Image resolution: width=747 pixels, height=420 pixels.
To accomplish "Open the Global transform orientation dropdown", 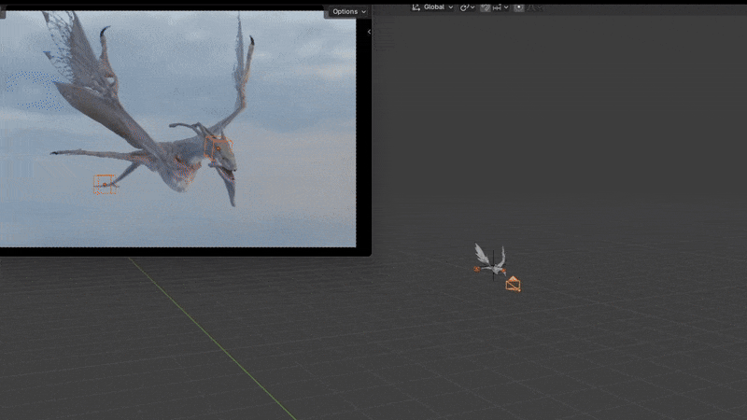I will click(x=432, y=7).
